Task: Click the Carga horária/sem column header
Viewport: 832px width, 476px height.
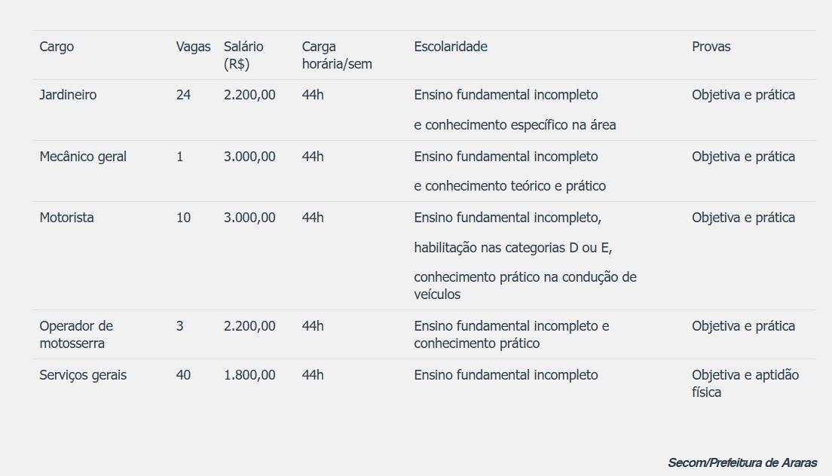Action: pyautogui.click(x=337, y=55)
